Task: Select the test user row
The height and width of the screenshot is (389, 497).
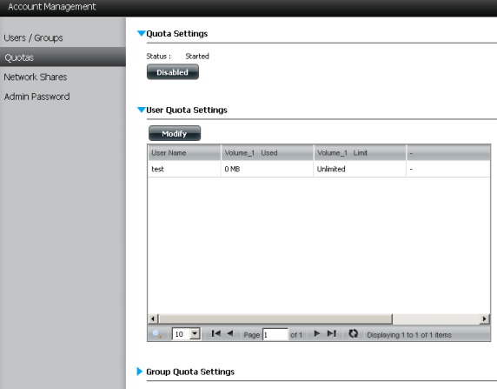Action: pyautogui.click(x=319, y=169)
